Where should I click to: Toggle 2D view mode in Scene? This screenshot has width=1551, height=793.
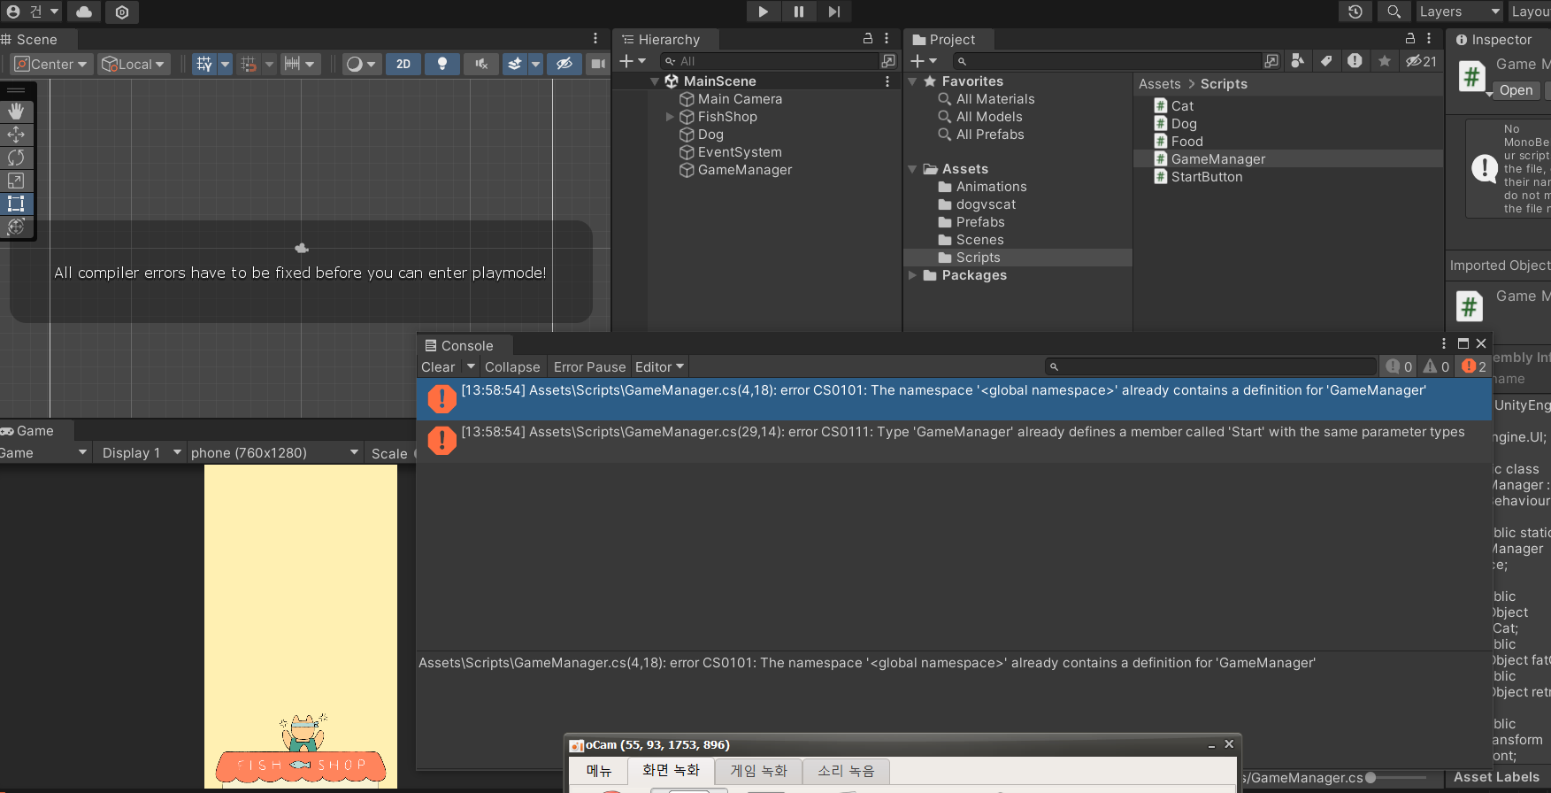(x=403, y=64)
